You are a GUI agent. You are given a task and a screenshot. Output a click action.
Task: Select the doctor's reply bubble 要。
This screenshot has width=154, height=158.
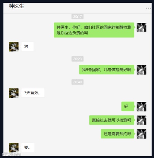[x=28, y=147]
